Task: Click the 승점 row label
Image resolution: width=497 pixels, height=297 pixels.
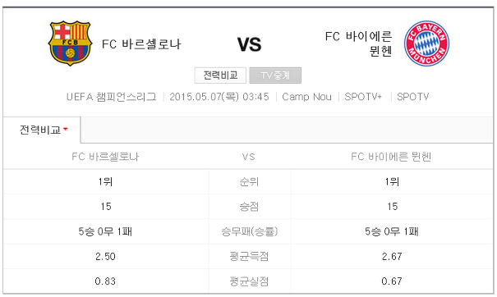Action: pos(249,207)
